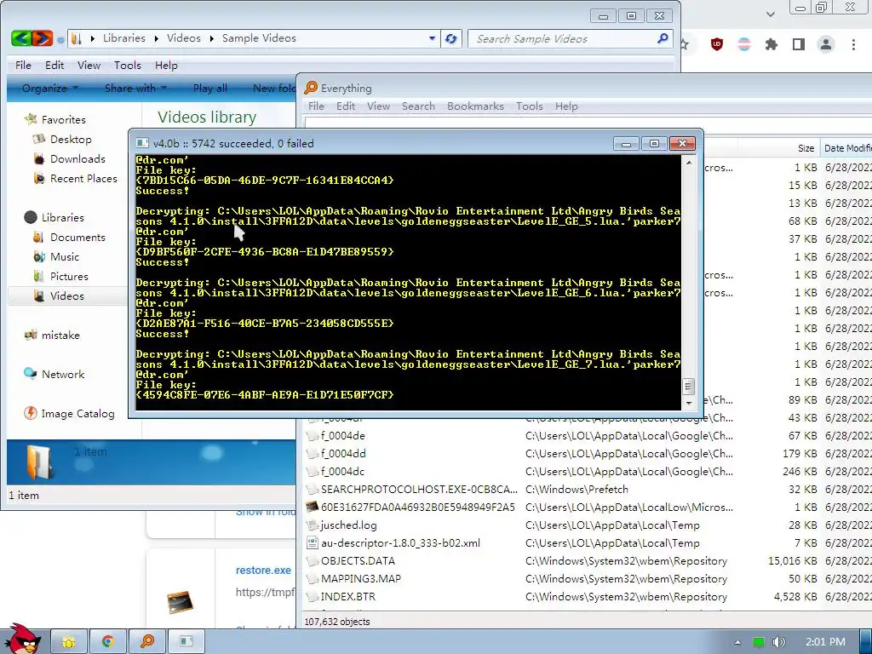The image size is (872, 654).
Task: Select jusched.log in Everything results
Action: (x=348, y=525)
